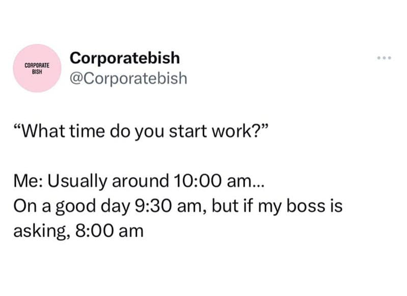
Task: Click the "CORPORATE BISH" text inside the avatar
Action: pyautogui.click(x=38, y=69)
